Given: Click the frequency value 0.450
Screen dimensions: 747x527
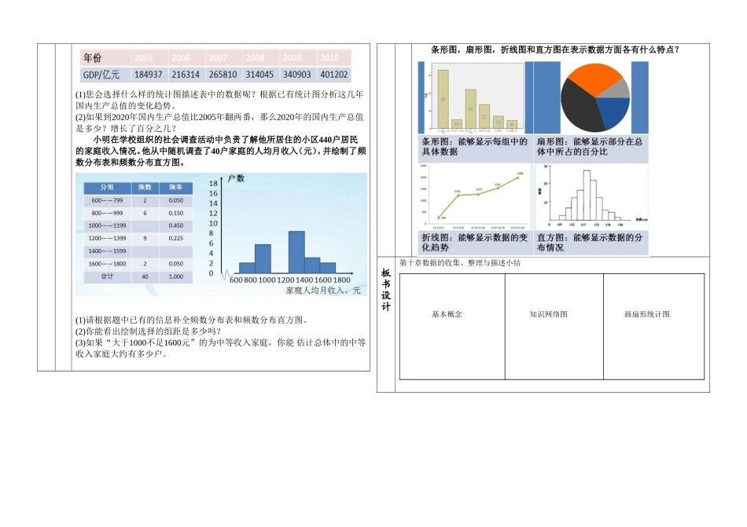Looking at the screenshot, I should pos(176,226).
